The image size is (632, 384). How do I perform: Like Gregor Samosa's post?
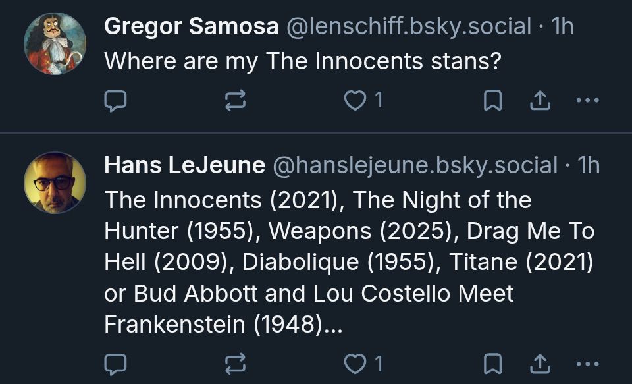[x=355, y=100]
